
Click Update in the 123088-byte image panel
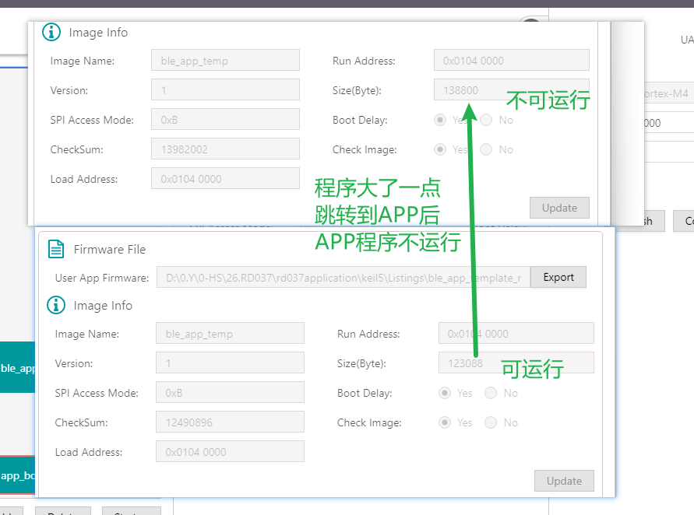(x=564, y=481)
